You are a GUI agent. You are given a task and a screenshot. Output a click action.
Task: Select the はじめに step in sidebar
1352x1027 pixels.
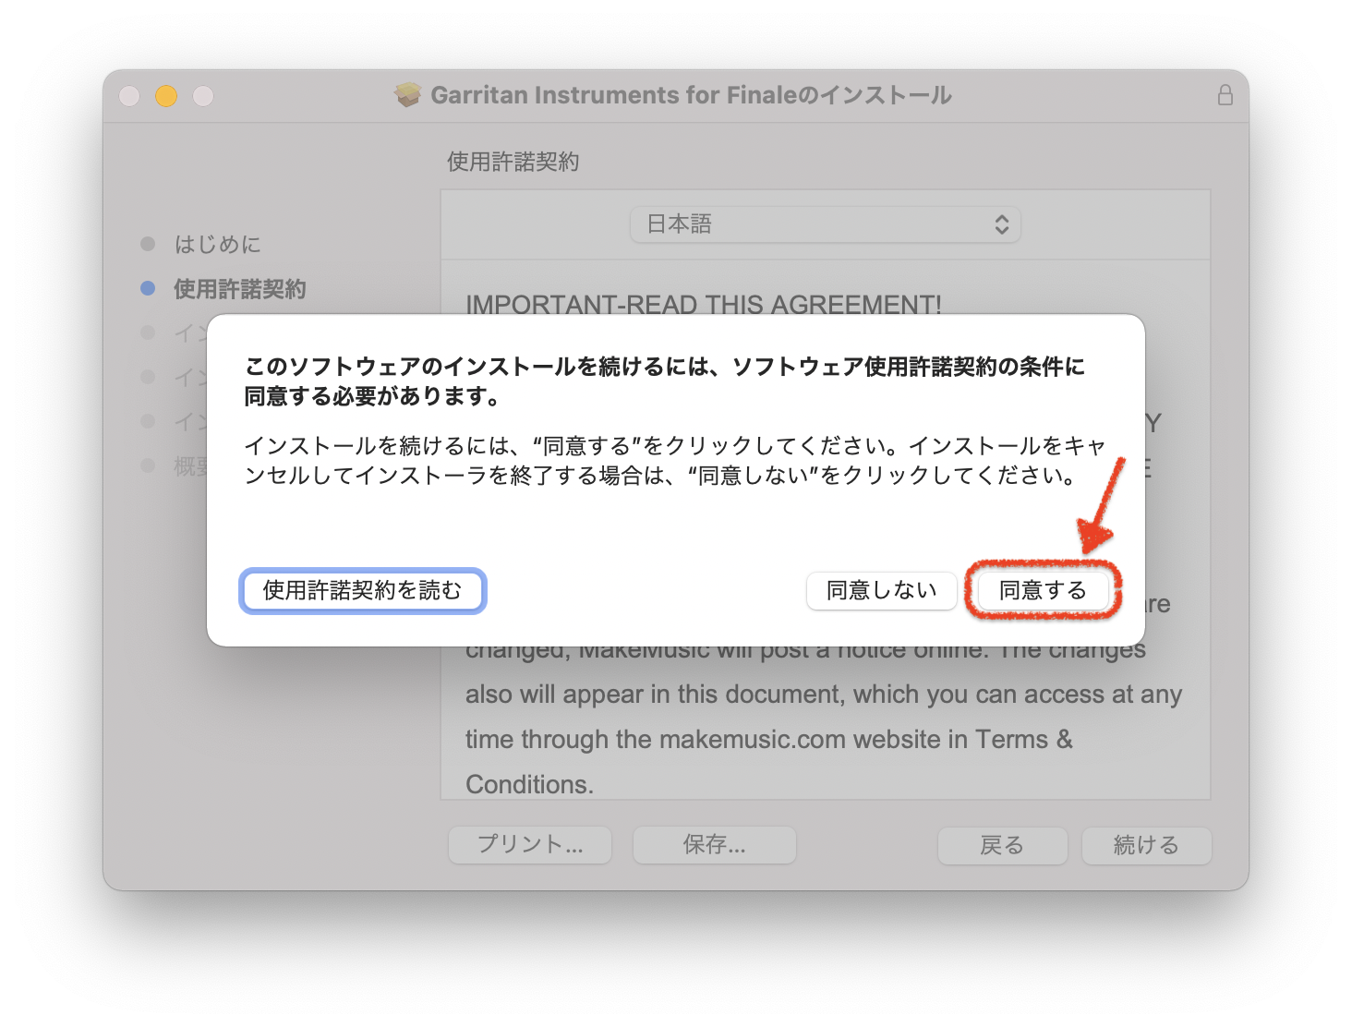pos(218,244)
